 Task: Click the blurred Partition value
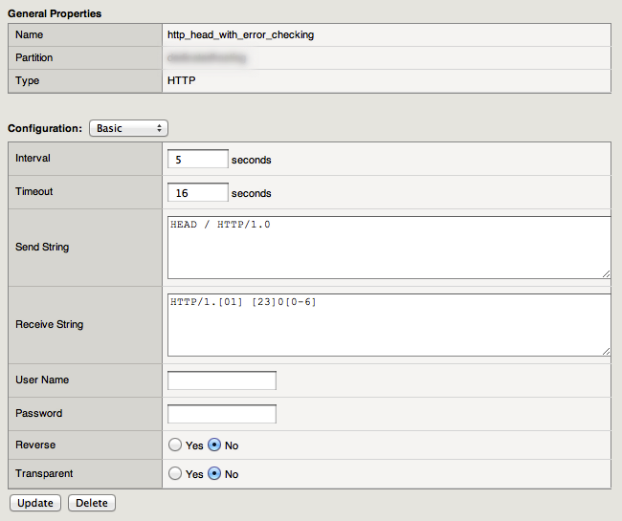(x=206, y=58)
